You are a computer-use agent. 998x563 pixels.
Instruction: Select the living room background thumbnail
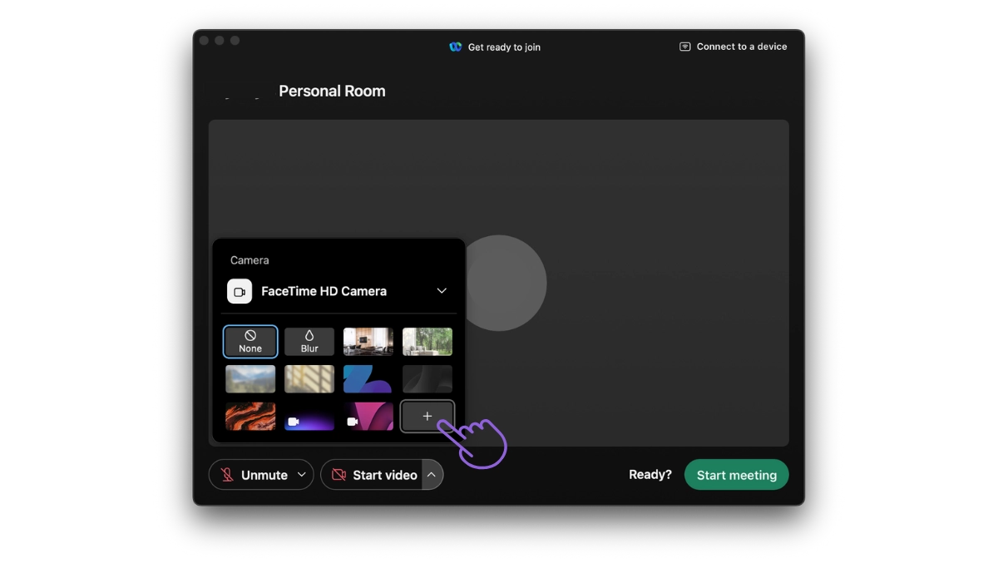pyautogui.click(x=368, y=341)
